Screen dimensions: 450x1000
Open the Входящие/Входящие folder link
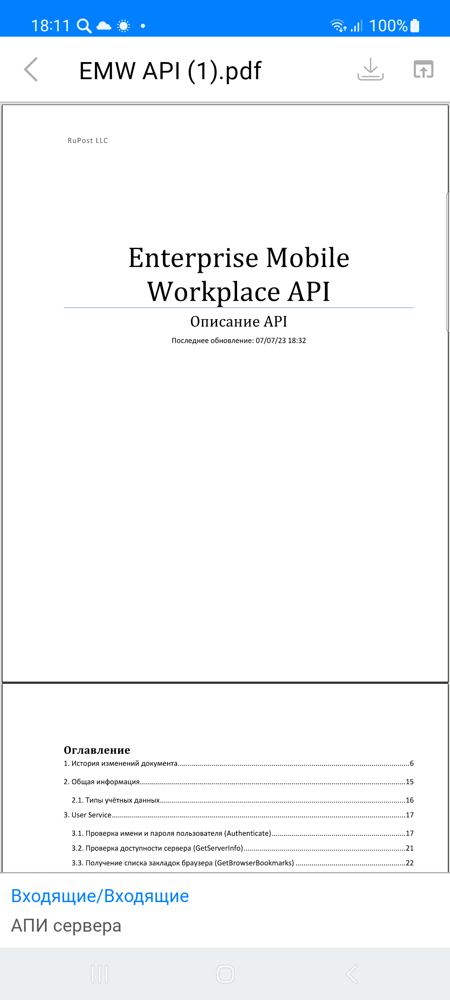(100, 896)
